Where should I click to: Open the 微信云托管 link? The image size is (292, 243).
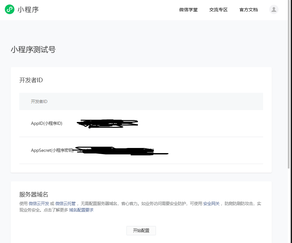(65, 204)
